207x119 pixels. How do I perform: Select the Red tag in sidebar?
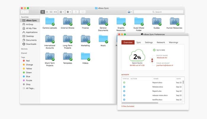pos(28,60)
